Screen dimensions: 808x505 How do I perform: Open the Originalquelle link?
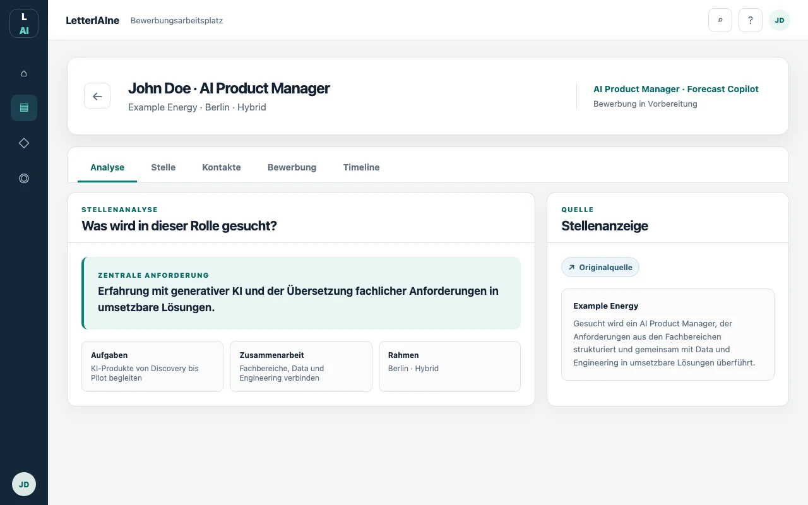(600, 267)
